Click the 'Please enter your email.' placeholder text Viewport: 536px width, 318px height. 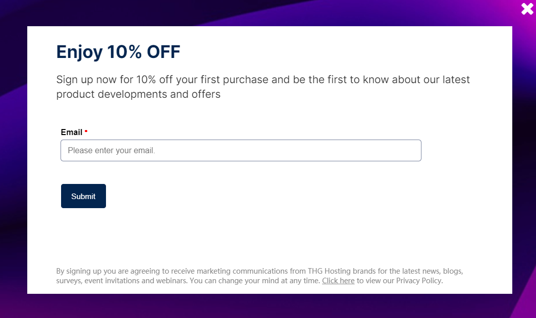(112, 151)
